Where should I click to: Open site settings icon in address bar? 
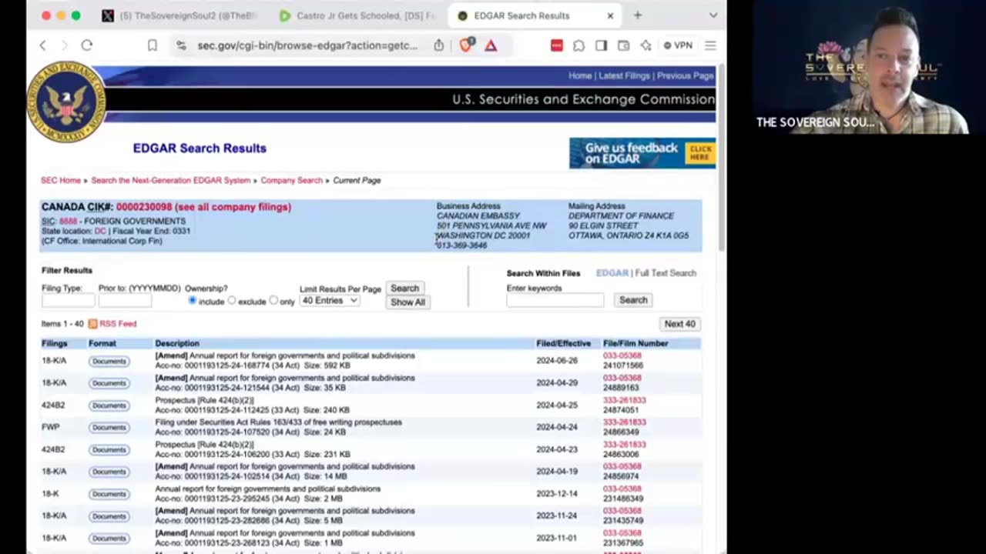point(181,45)
